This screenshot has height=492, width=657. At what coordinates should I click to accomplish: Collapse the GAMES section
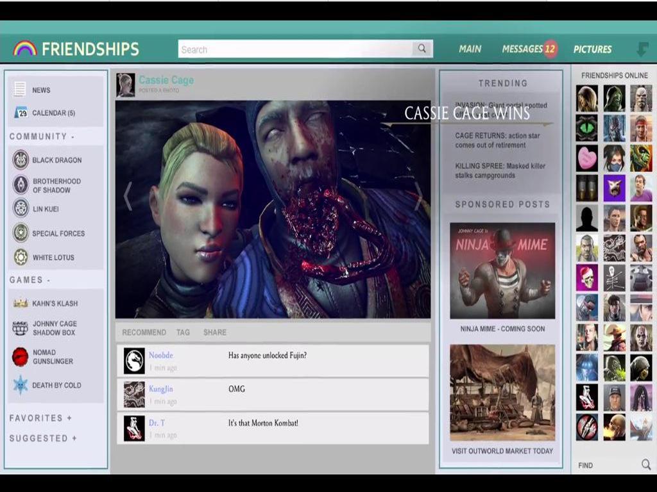[30, 280]
